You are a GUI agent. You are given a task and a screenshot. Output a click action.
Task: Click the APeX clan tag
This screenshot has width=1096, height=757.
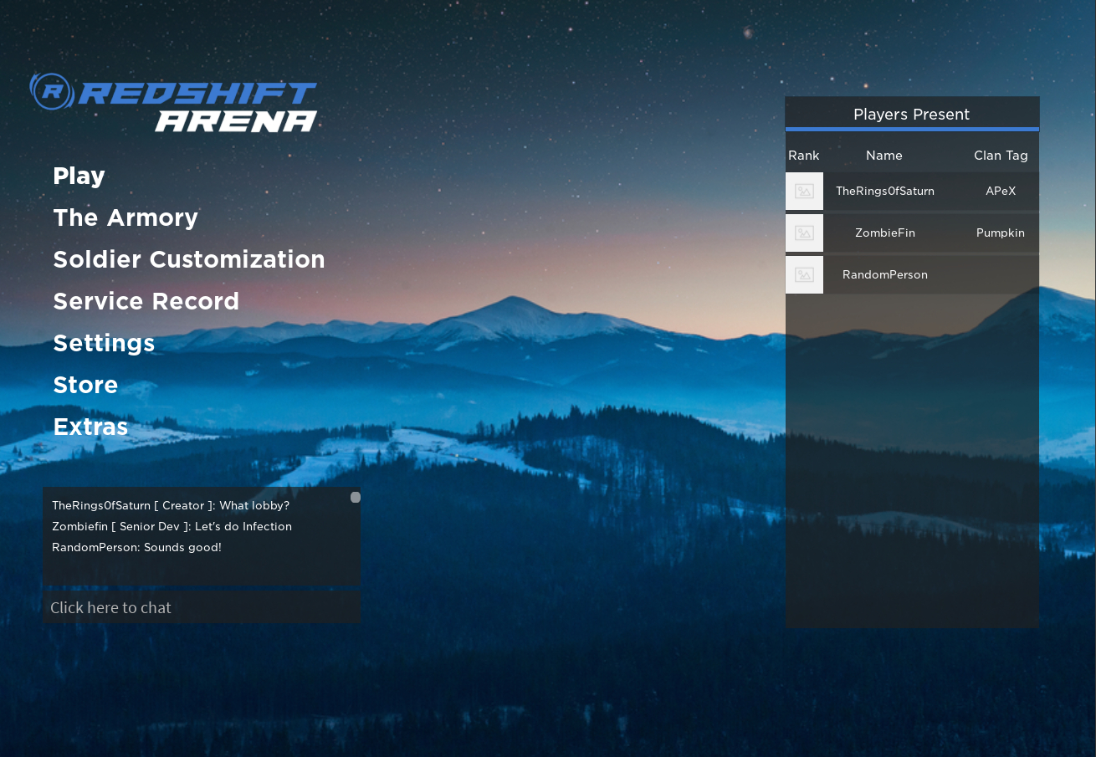pos(1000,191)
